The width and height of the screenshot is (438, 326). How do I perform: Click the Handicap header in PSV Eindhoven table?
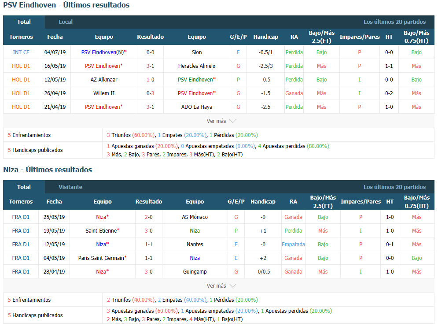pyautogui.click(x=265, y=37)
